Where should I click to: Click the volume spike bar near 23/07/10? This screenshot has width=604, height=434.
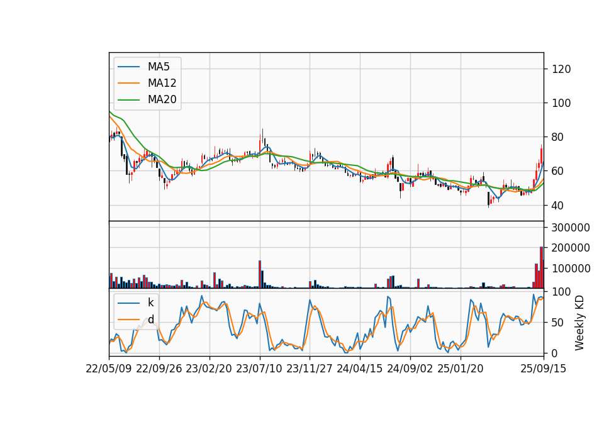[260, 274]
